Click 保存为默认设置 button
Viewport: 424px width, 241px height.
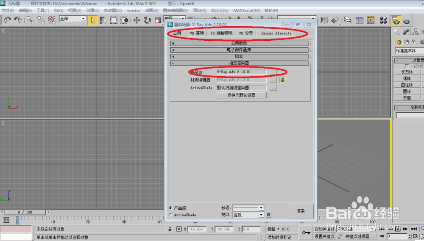(x=242, y=95)
